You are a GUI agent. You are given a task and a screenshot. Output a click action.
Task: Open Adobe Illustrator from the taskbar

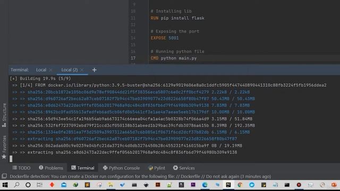tap(158, 185)
